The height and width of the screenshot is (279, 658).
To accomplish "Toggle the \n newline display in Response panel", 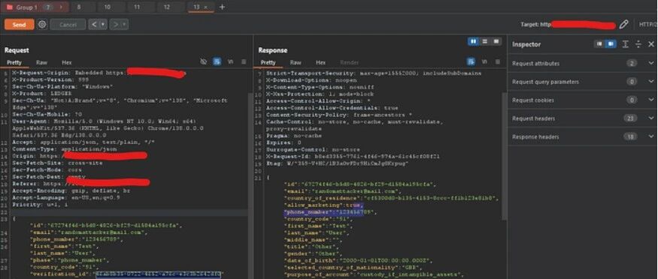I will 484,62.
